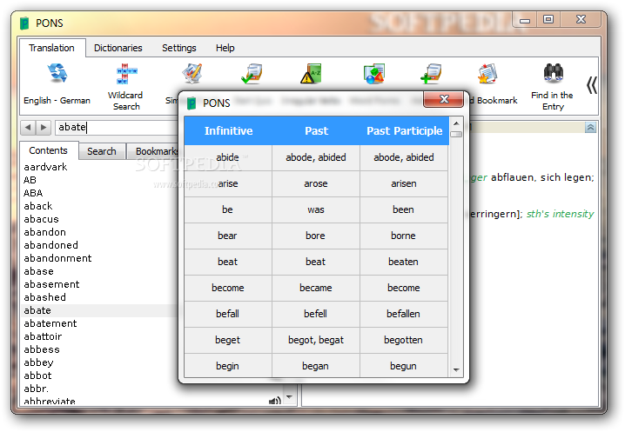Click the geometric shapes picture icon

tap(373, 74)
